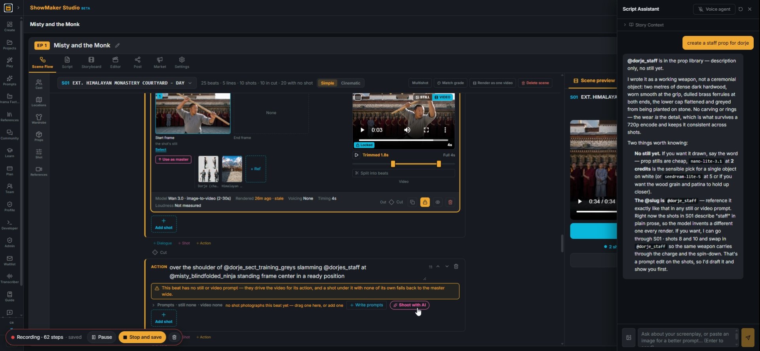Move the action beat up with the chevron
The height and width of the screenshot is (351, 760).
coord(438,266)
